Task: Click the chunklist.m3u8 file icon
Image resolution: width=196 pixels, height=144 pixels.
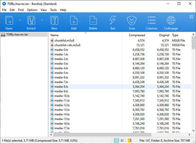Action: (52, 41)
